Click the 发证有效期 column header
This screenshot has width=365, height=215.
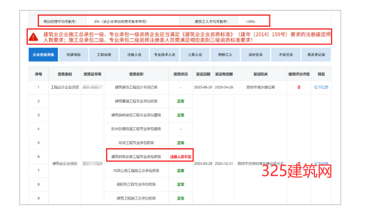pos(224,74)
